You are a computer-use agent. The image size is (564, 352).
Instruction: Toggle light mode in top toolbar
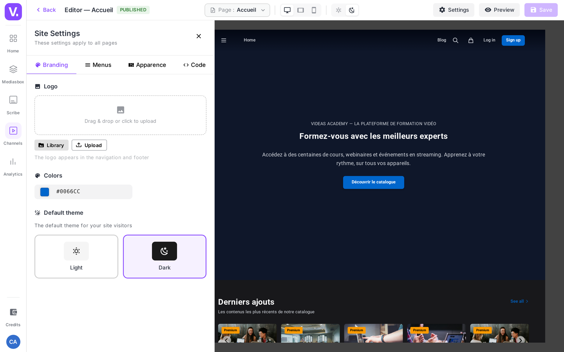pyautogui.click(x=338, y=10)
